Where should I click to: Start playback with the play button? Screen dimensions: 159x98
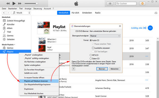(14, 3)
